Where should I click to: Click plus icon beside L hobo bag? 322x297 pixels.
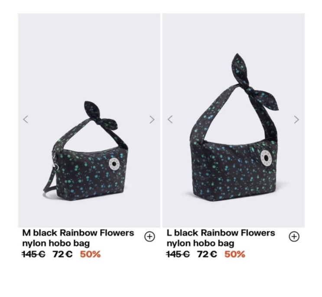click(294, 237)
